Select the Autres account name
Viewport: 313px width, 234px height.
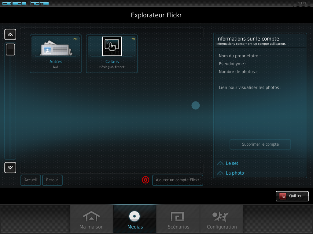click(x=56, y=62)
